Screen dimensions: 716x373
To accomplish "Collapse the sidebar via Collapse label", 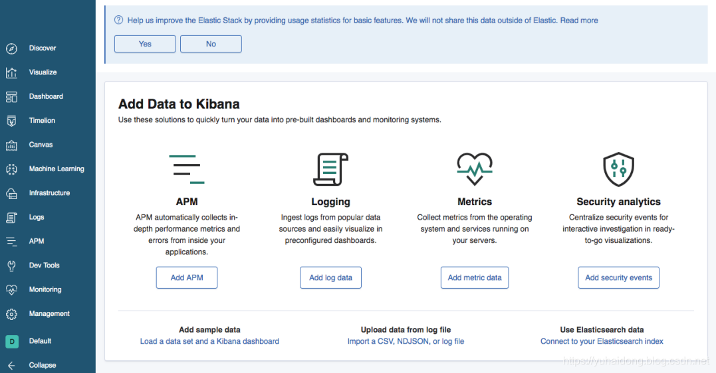I will tap(43, 365).
